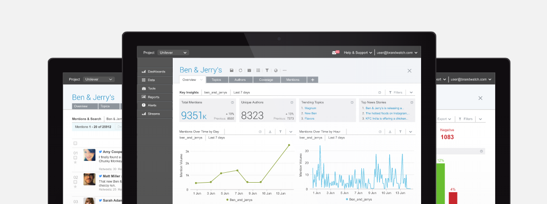Click info icon on Mentions Over Time by Day
The height and width of the screenshot is (204, 547).
(260, 132)
